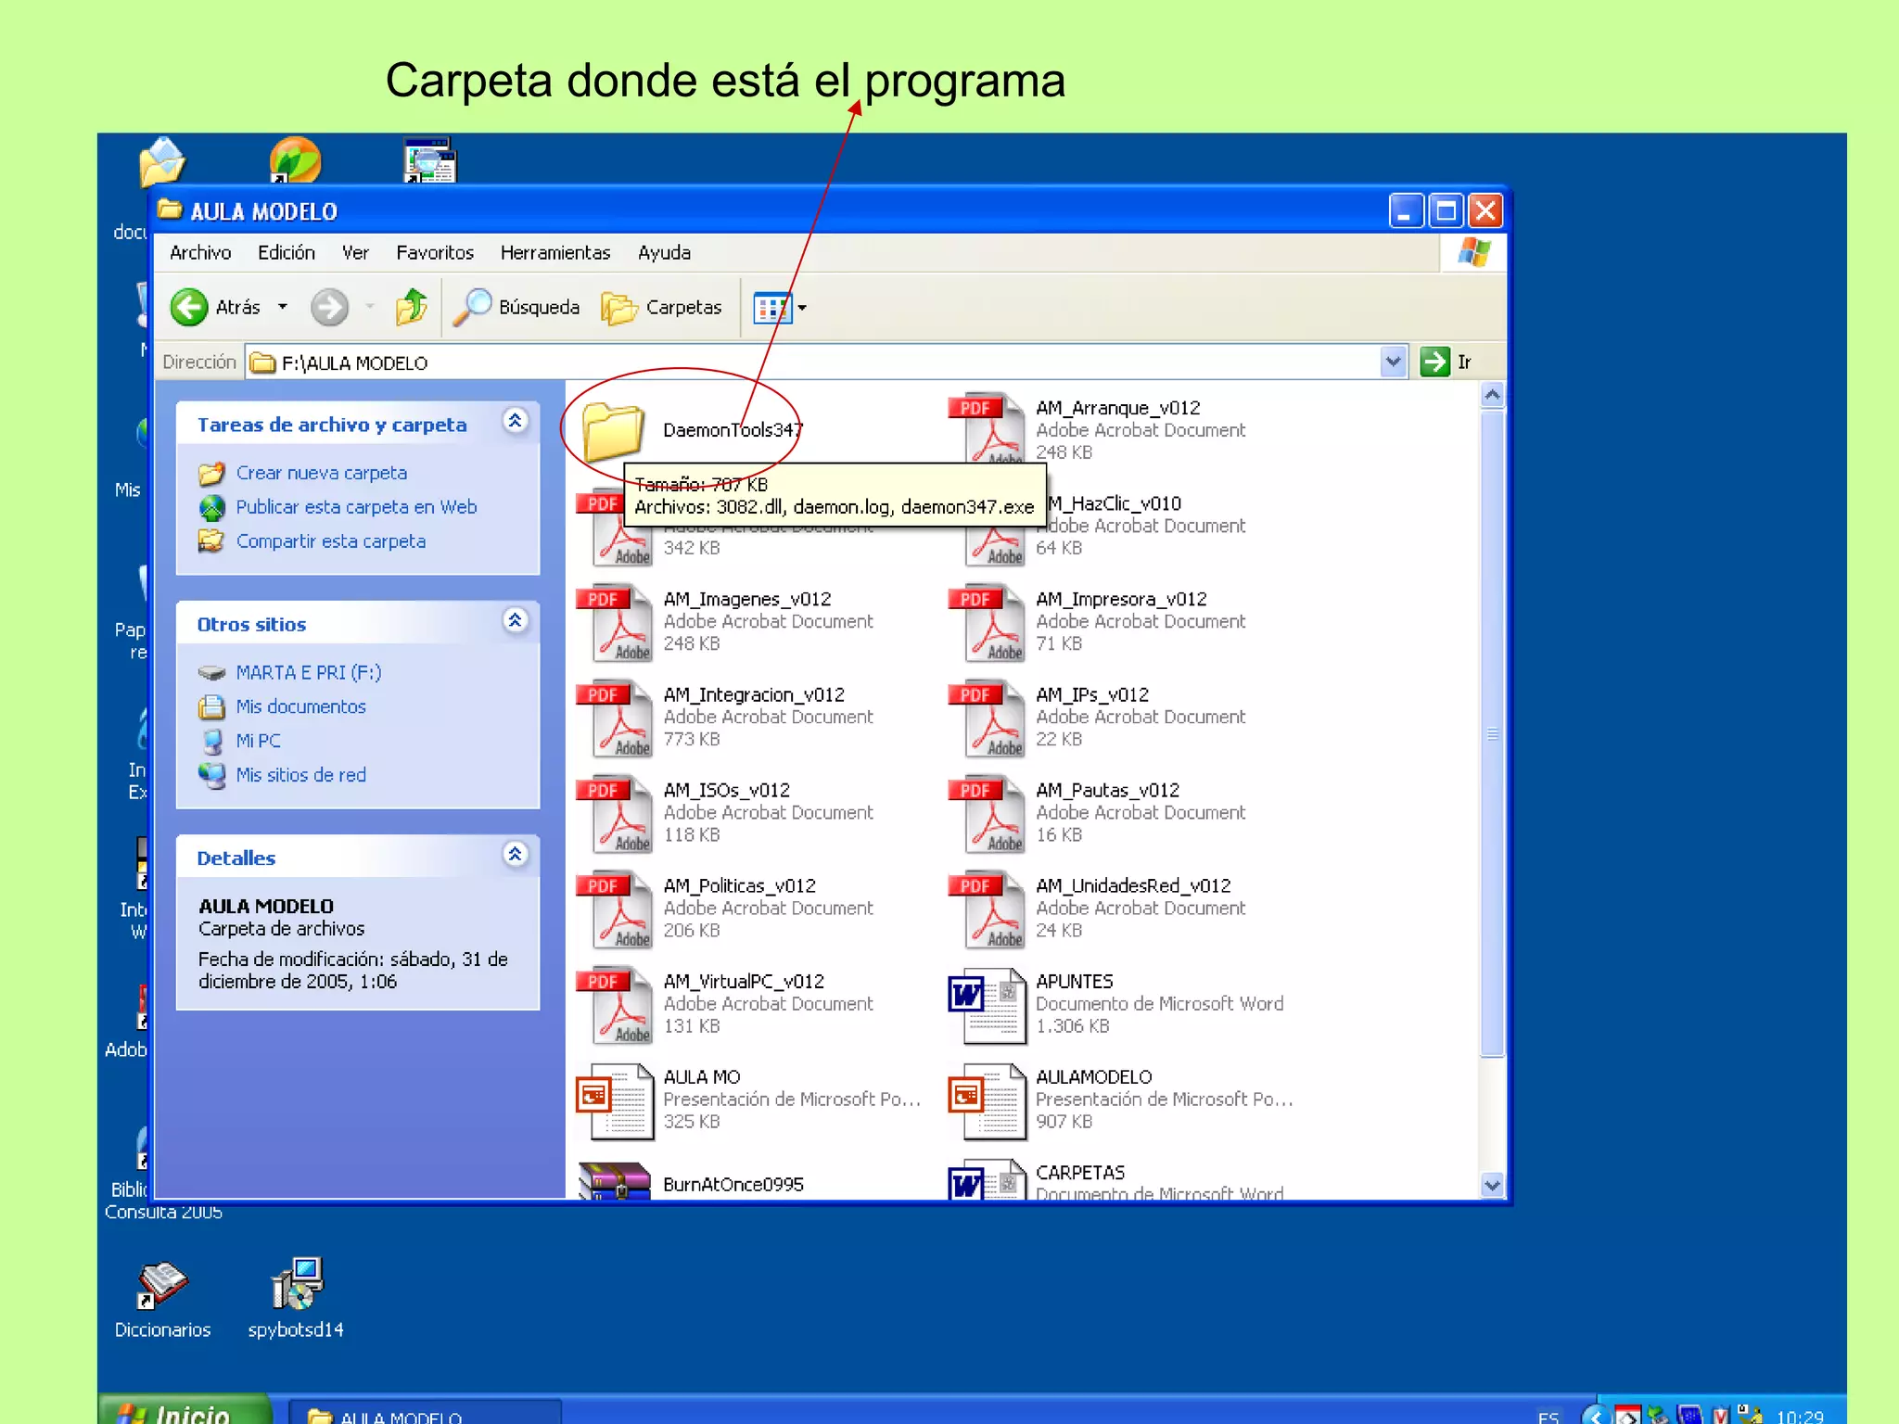Select the BurnAtOnce0995 archive icon

[x=614, y=1181]
